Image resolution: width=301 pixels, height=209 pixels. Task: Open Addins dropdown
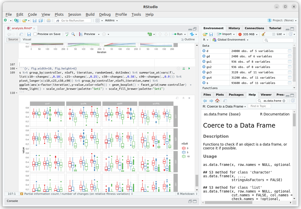(111, 20)
